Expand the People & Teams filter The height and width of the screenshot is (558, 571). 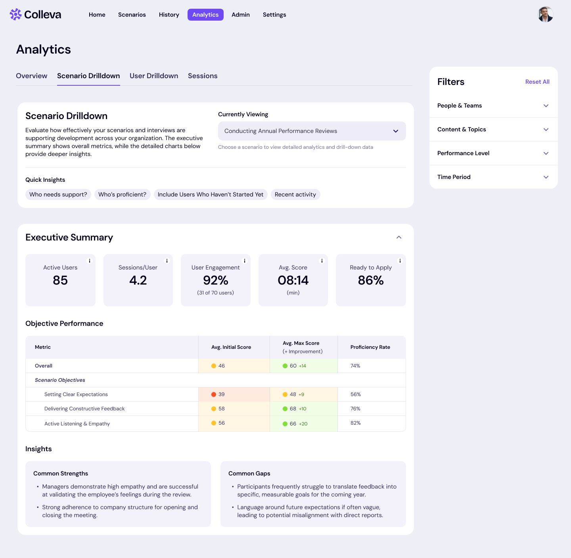click(x=493, y=106)
